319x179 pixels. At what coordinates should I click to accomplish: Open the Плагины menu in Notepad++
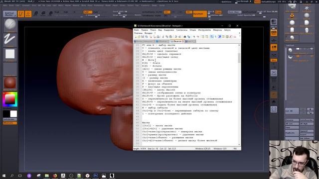[138, 33]
